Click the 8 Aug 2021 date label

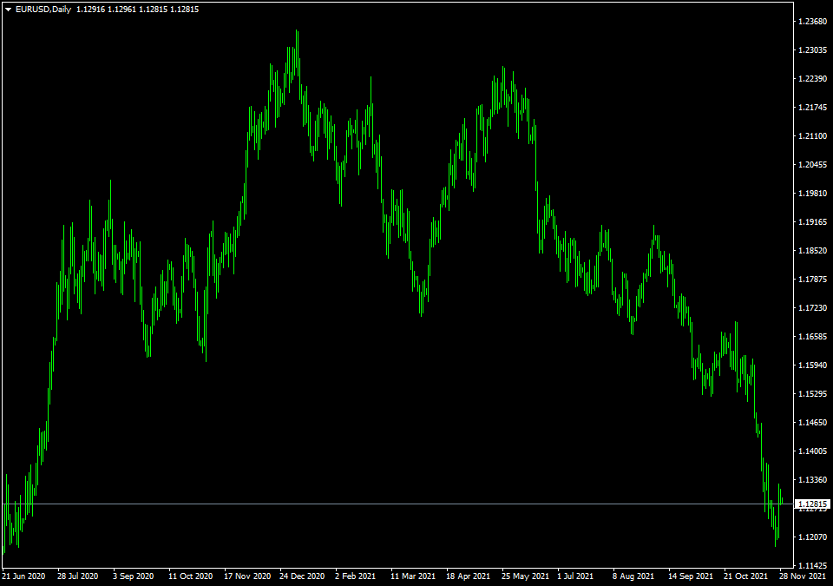[x=633, y=576]
